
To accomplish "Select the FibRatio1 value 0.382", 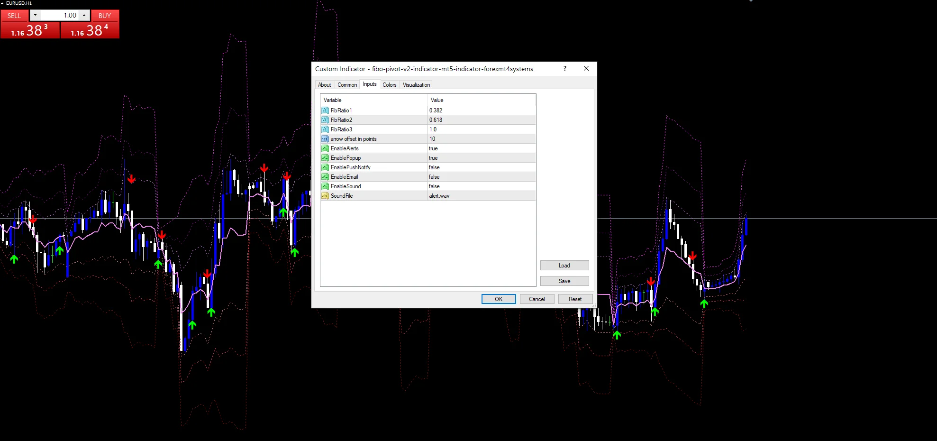I will [x=482, y=110].
